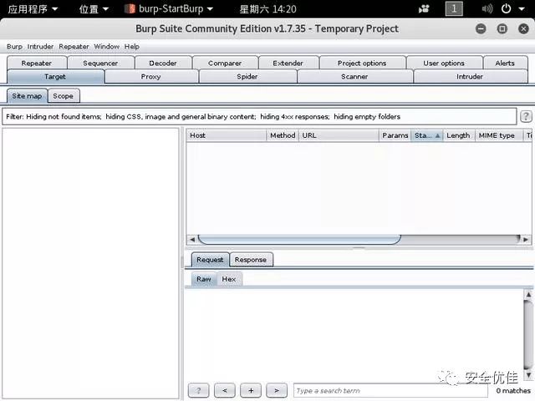Click the clock 星期六 14:20

tap(267, 9)
